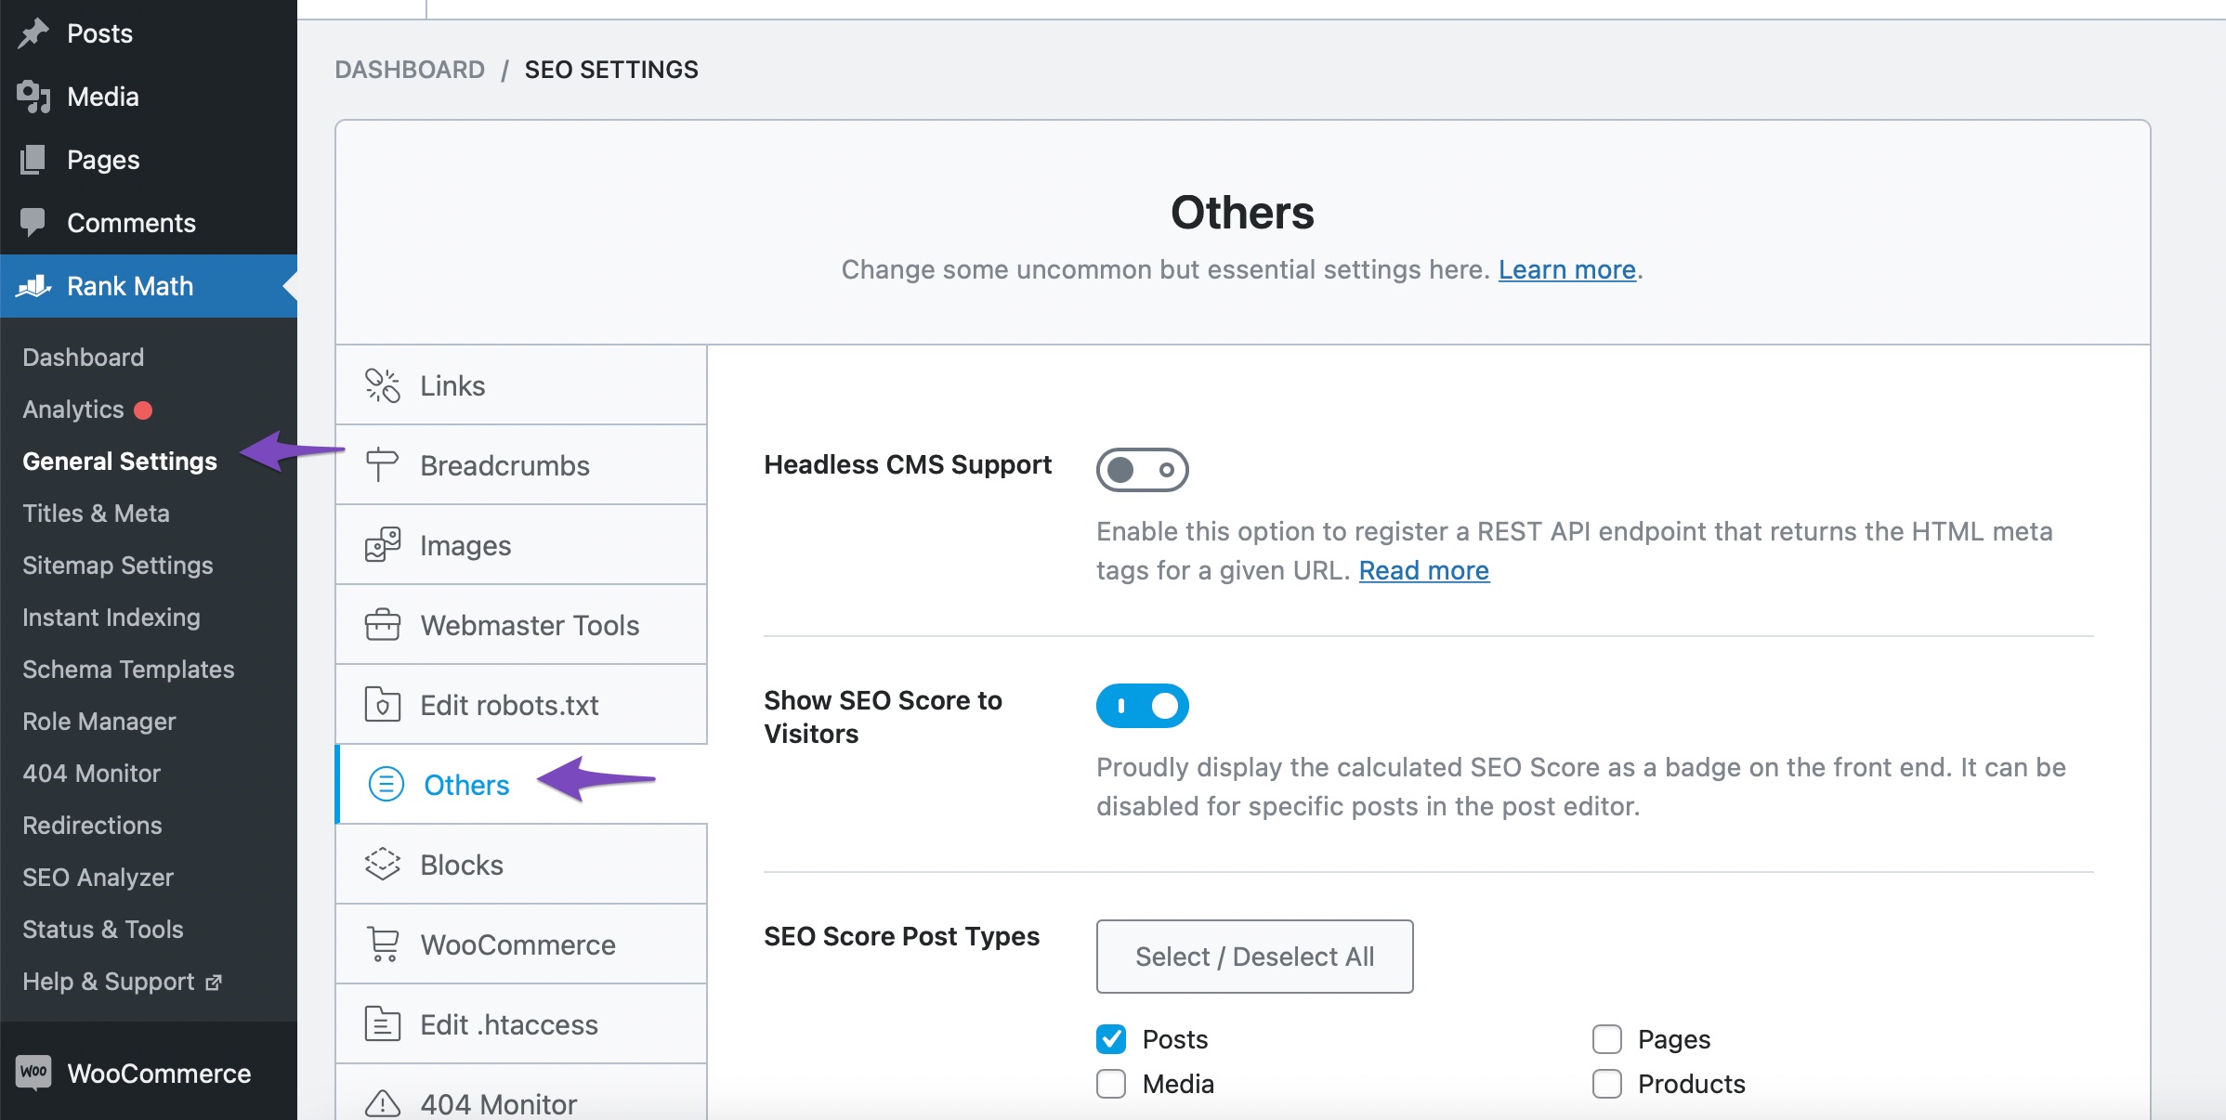The image size is (2226, 1120).
Task: Click the Learn more link in header
Action: point(1566,268)
